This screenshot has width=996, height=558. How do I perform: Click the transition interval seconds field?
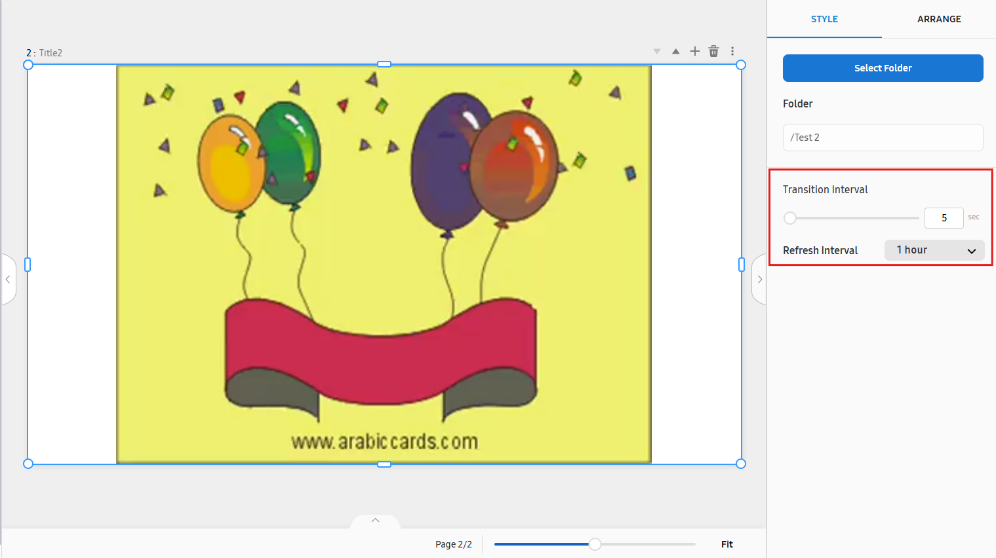(944, 218)
